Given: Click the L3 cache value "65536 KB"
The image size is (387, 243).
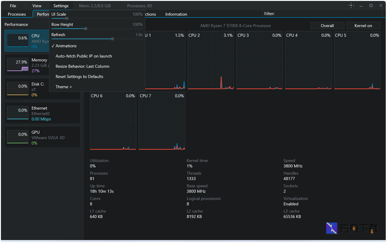Looking at the screenshot, I should click(292, 217).
